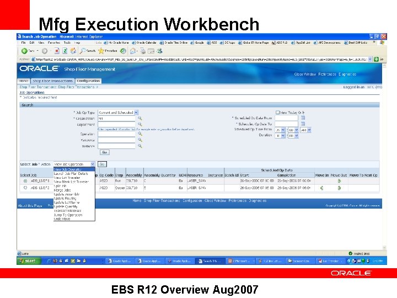Choose View Lot Traveler from Action list
Image resolution: width=397 pixels, height=298 pixels.
(67, 178)
